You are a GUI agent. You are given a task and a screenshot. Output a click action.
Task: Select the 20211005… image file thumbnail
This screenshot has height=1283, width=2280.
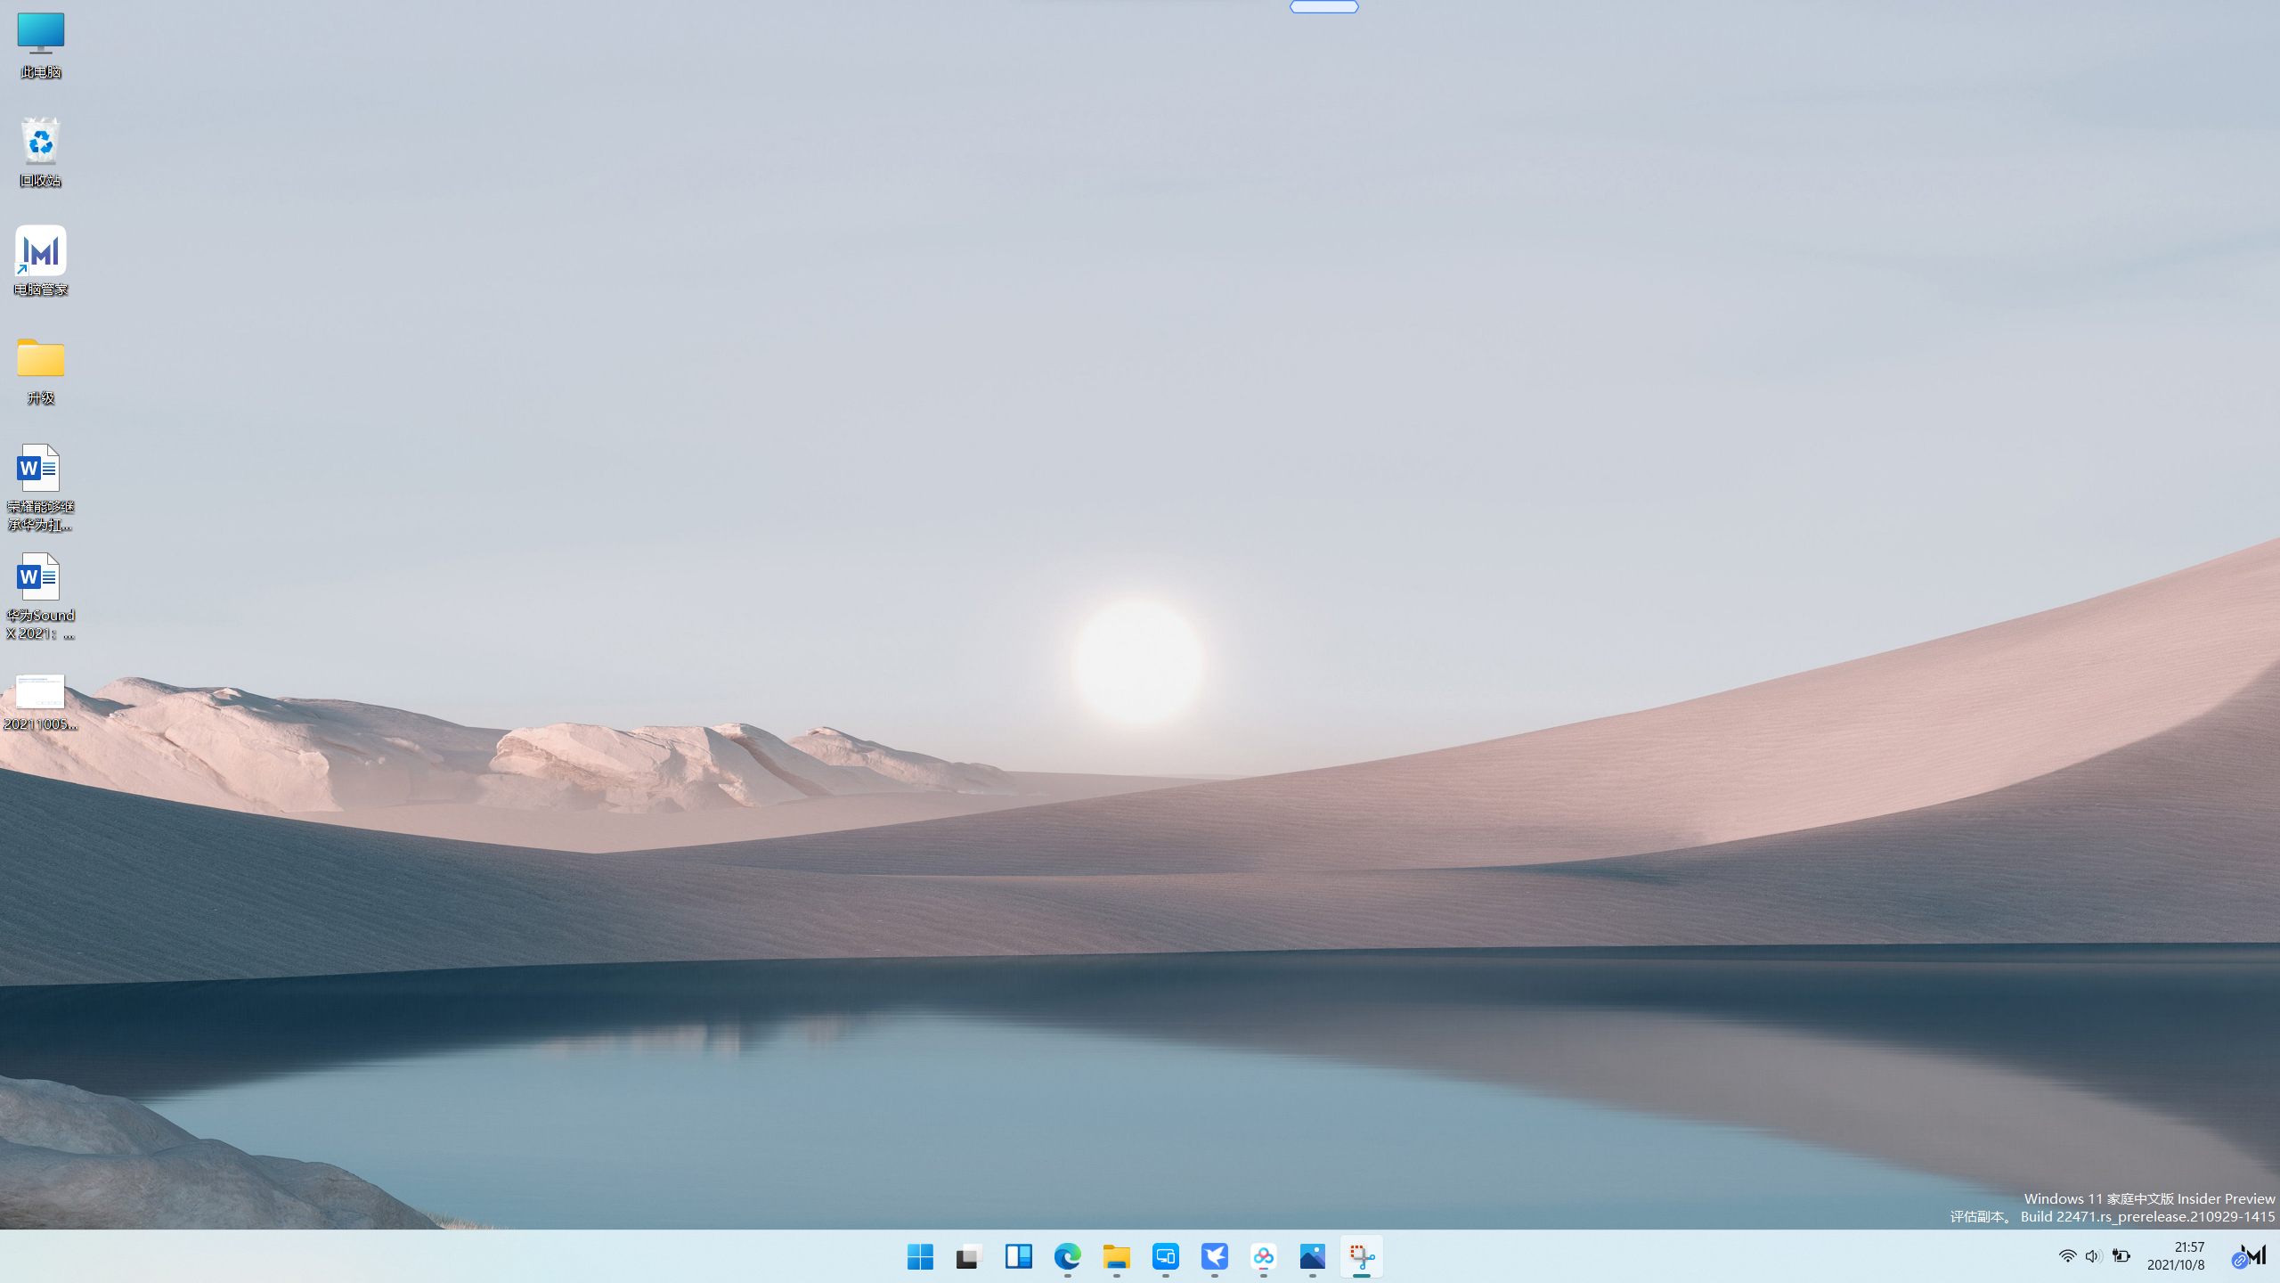coord(40,702)
